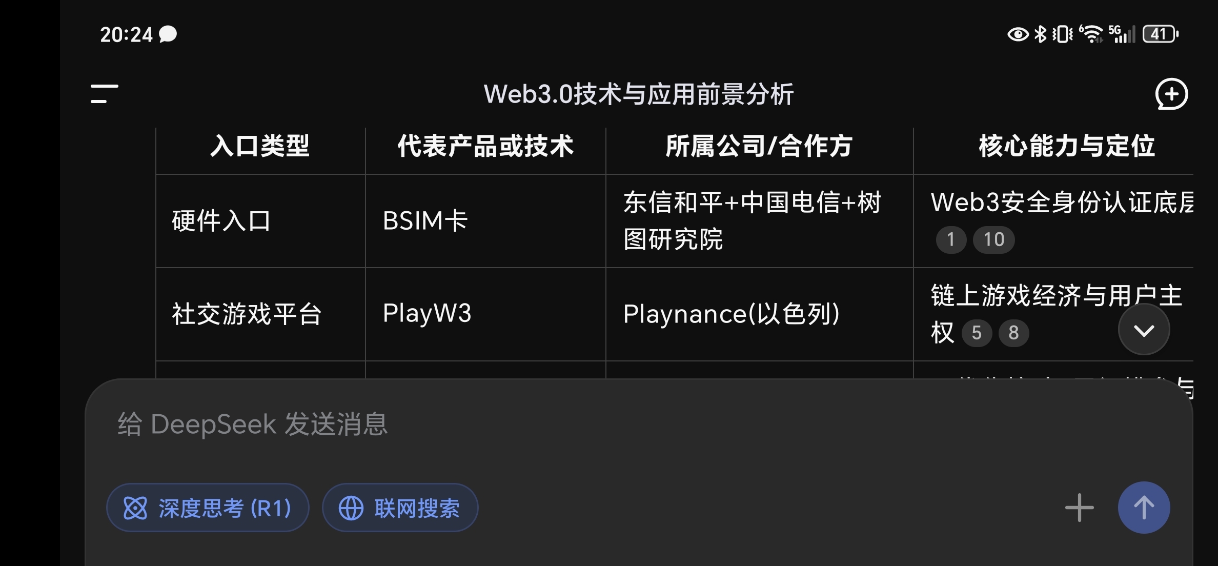The image size is (1218, 566).
Task: Start a new chat with plus bubble icon
Action: point(1171,94)
